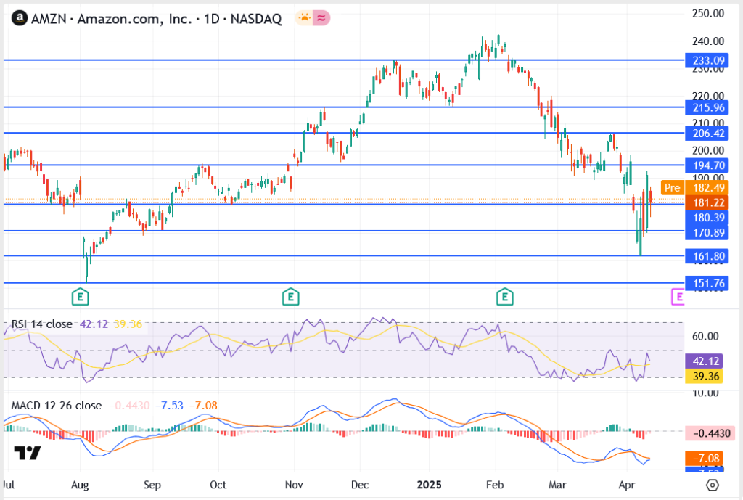The width and height of the screenshot is (743, 500).
Task: Click the RSI 14 close indicator legend
Action: click(x=41, y=324)
